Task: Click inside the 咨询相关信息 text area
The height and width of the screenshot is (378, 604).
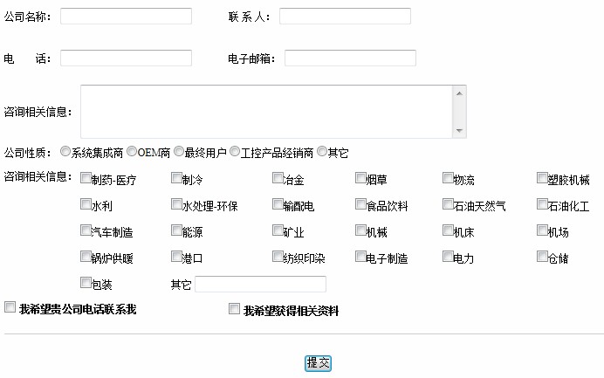Action: pyautogui.click(x=266, y=111)
